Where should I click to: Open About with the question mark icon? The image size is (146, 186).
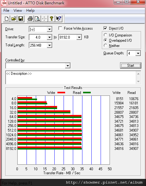click(52, 19)
